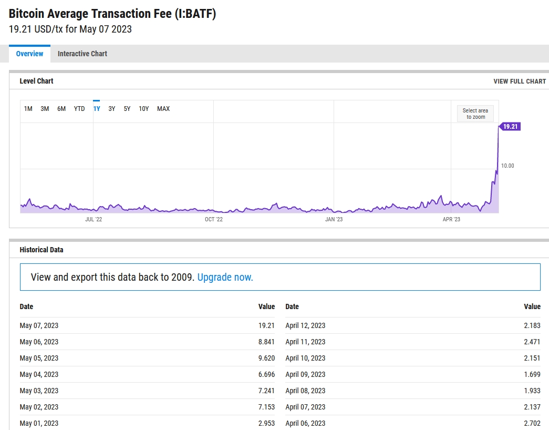Select the 1Y chart range
Viewport: 549px width, 430px height.
click(97, 109)
